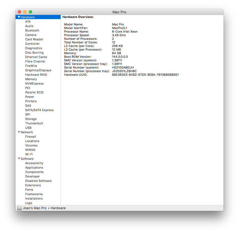
Task: Click the Hardware Overview heading
Action: tap(78, 17)
